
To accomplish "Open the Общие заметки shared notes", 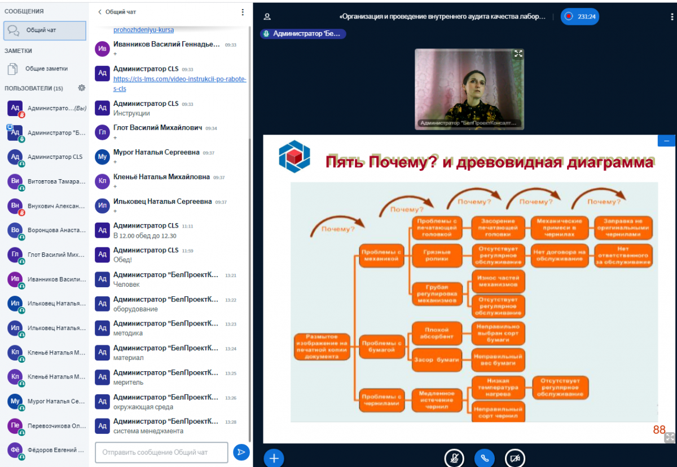I will pyautogui.click(x=46, y=69).
